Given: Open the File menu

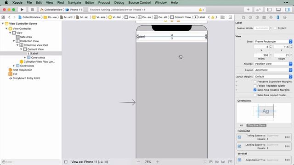Looking at the screenshot, I should 29,2.
